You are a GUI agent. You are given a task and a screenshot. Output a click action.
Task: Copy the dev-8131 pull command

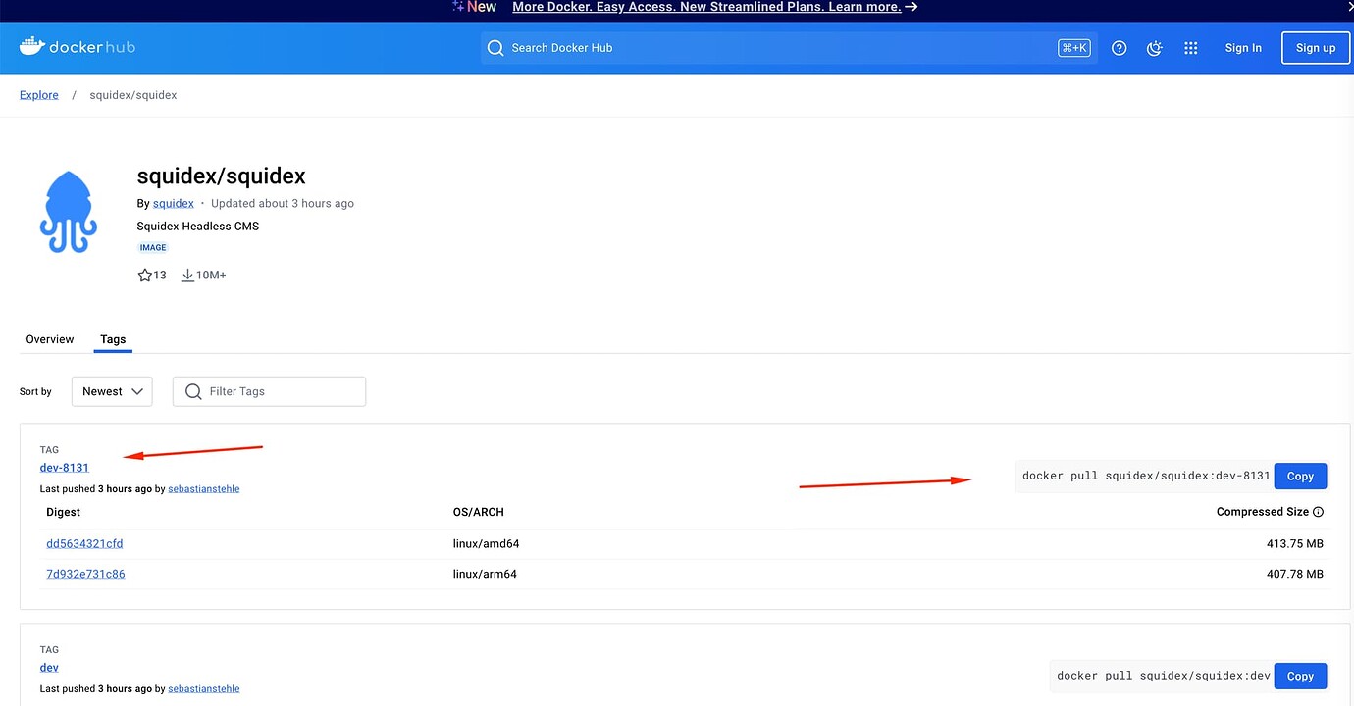1300,476
